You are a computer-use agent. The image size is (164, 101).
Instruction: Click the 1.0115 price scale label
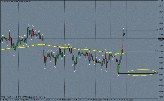point(161,29)
